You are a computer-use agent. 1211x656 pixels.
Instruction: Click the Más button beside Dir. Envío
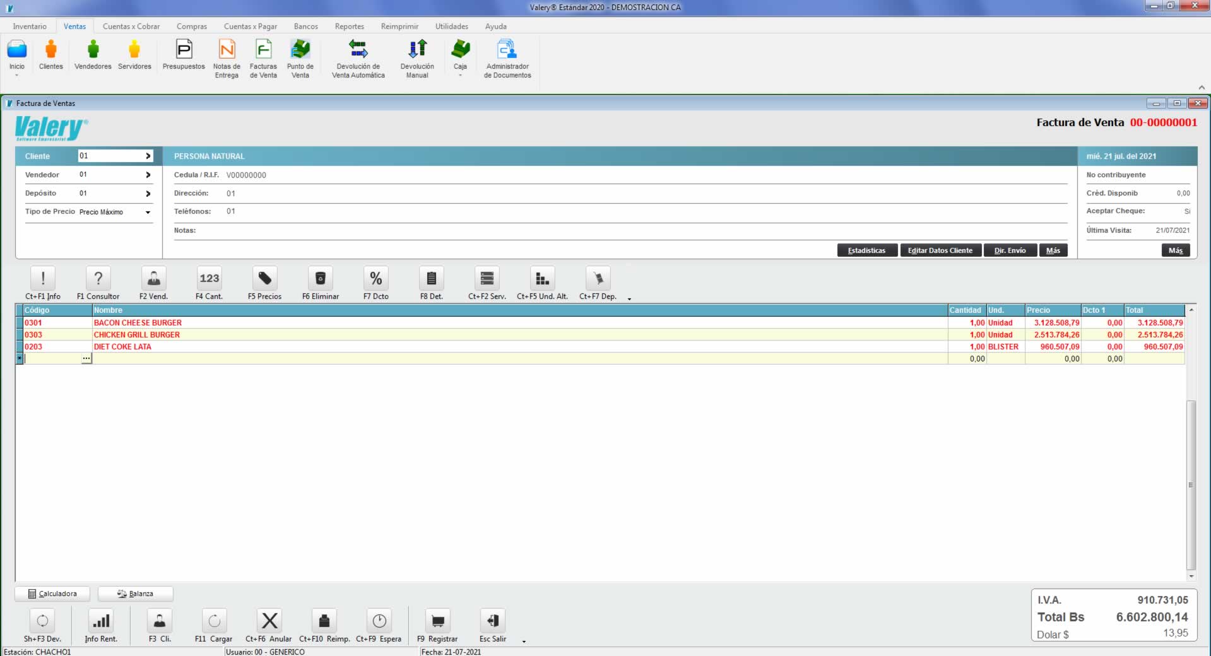pos(1053,250)
